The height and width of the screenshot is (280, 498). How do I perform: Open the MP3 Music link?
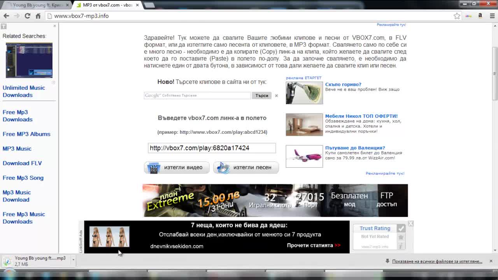[17, 149]
